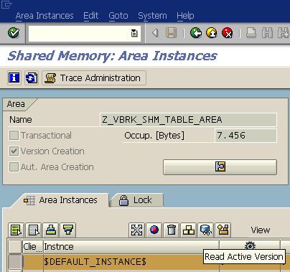Click the second list export icon
290x272 pixels.
click(x=34, y=230)
